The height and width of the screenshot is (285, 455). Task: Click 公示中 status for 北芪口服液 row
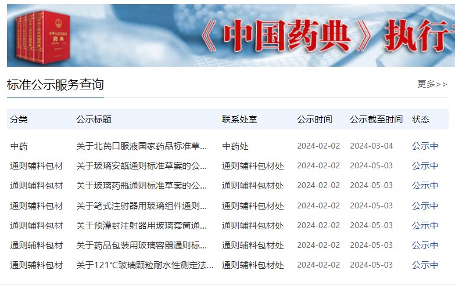425,146
